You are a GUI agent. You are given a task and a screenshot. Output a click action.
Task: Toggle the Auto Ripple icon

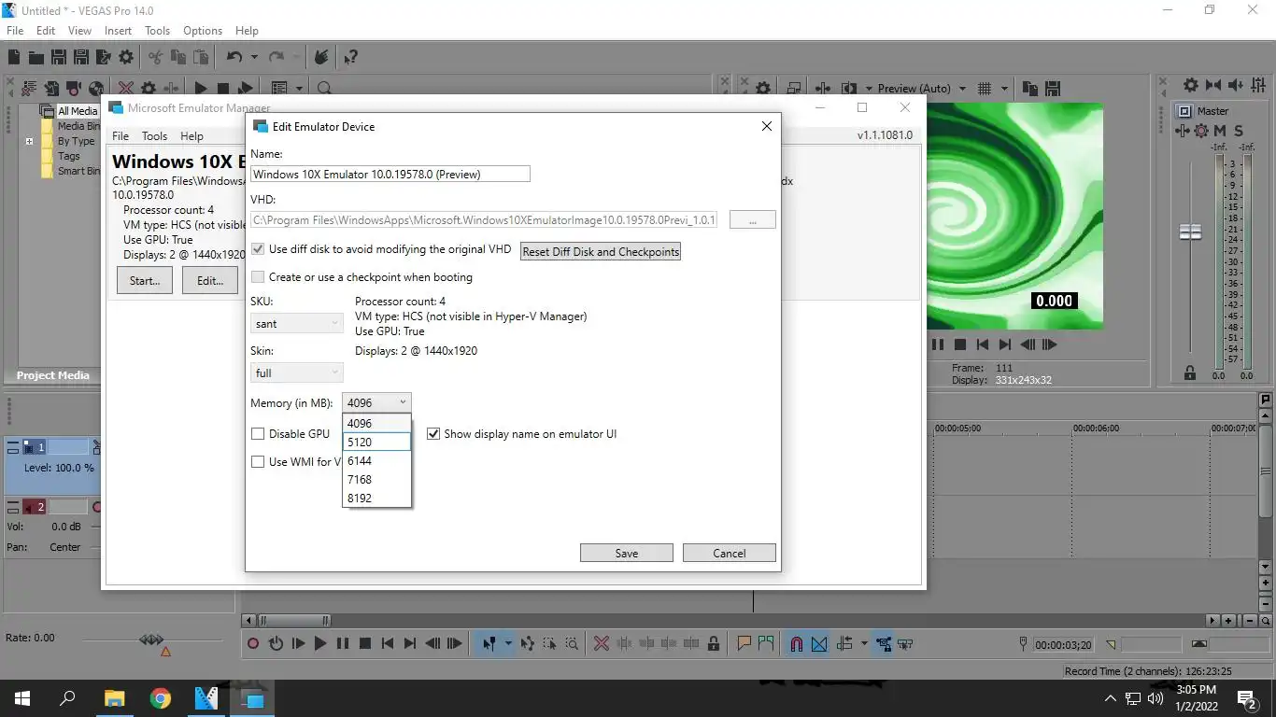click(x=844, y=643)
